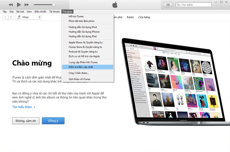
Task: Choose Cung cấp Phản hồi iTunes
Action: [x=88, y=62]
